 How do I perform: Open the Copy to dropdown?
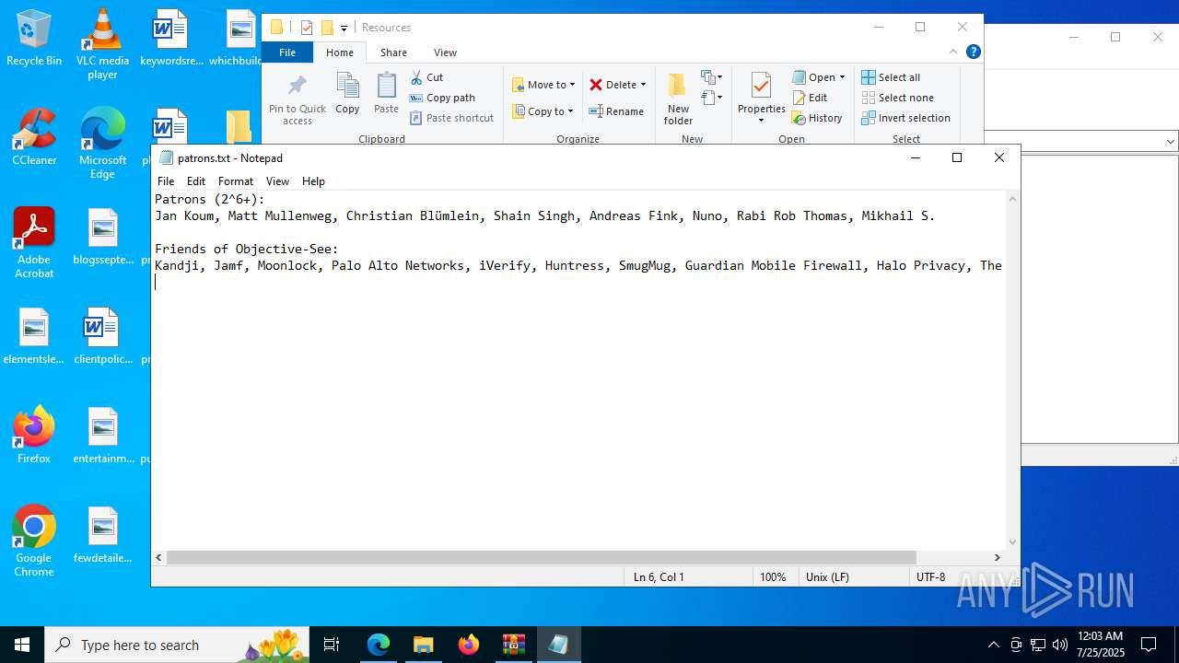pyautogui.click(x=543, y=111)
